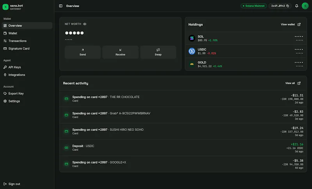This screenshot has height=189, width=312.
Task: Click hidden net worth dots value
Action: [74, 33]
